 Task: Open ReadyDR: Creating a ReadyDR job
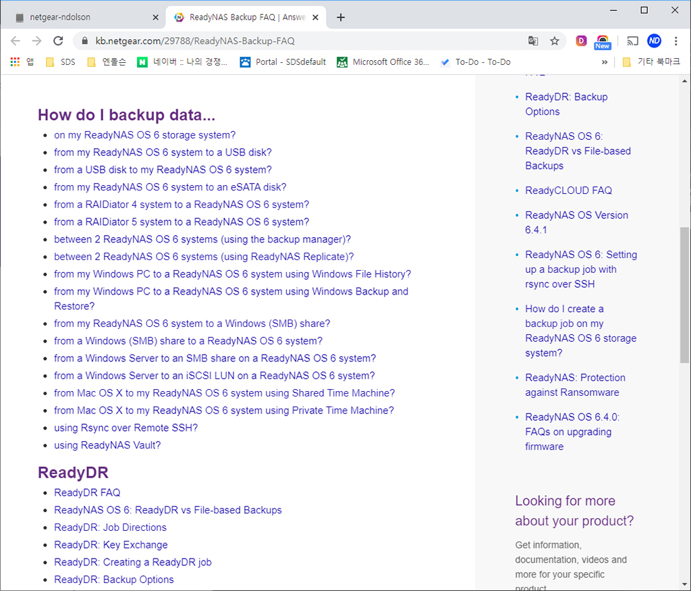coord(133,563)
